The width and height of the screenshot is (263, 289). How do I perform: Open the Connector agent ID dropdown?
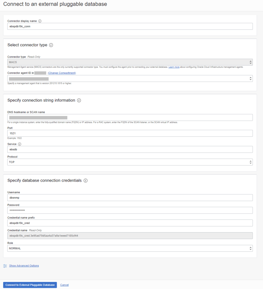[130, 79]
